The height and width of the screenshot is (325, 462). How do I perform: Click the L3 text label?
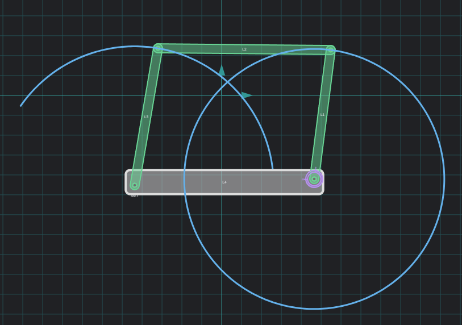[146, 117]
